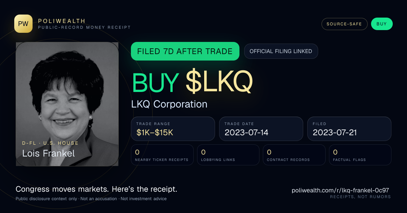Click the D-FL · U.S. HOUSE label
407x213 pixels.
50,143
